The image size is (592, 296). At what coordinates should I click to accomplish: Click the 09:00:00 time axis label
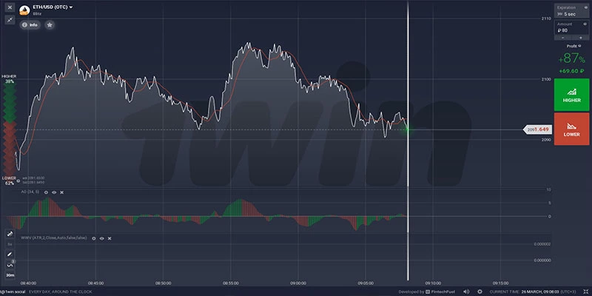(298, 283)
